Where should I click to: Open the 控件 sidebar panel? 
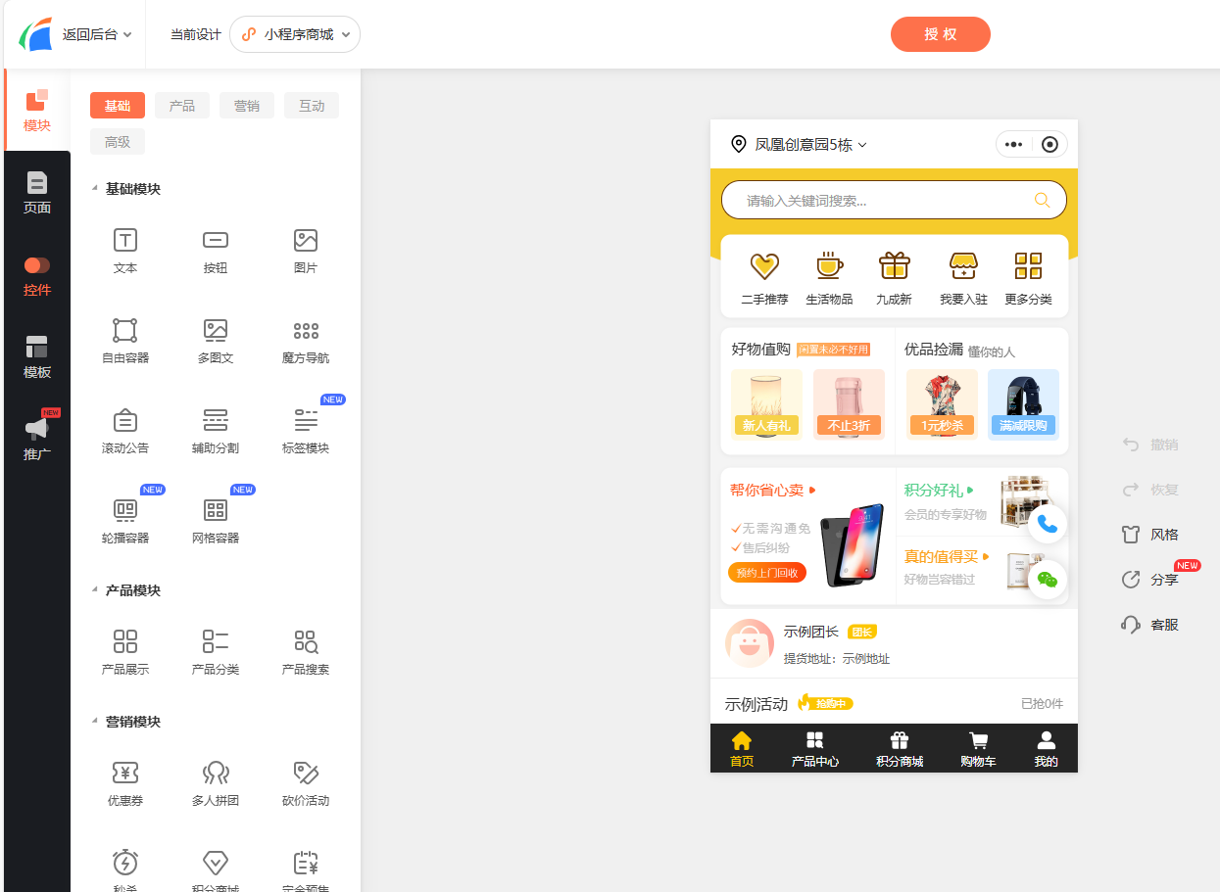click(x=37, y=275)
